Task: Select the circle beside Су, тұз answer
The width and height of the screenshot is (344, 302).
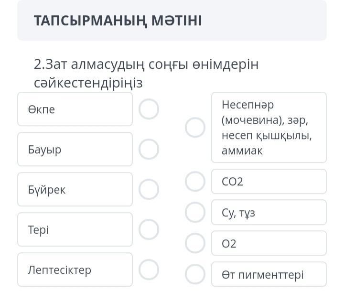Action: tap(195, 213)
